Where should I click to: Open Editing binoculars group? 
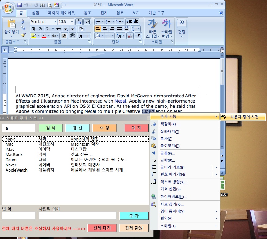[182, 29]
